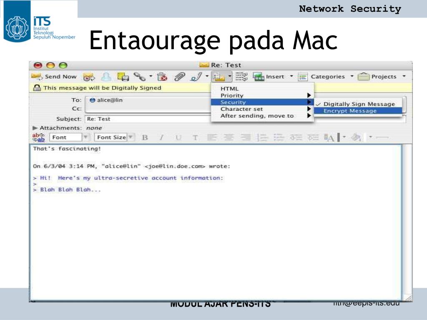Align text right

(246, 137)
